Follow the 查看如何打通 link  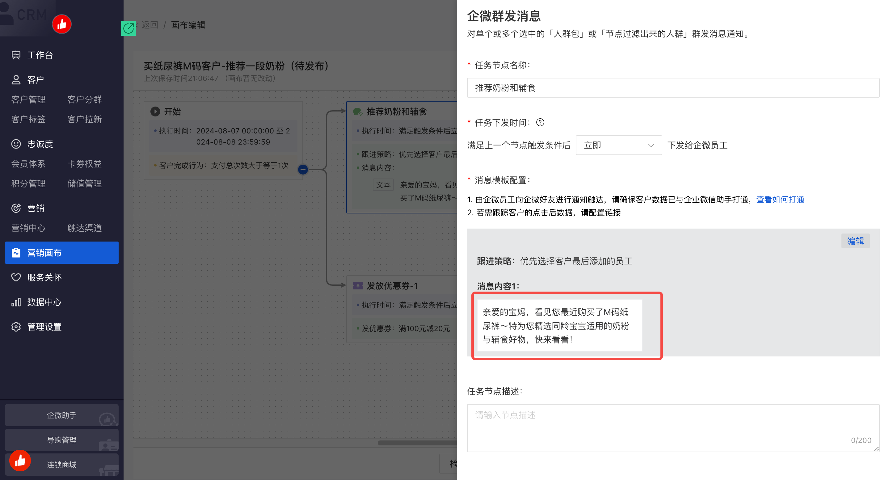tap(780, 200)
